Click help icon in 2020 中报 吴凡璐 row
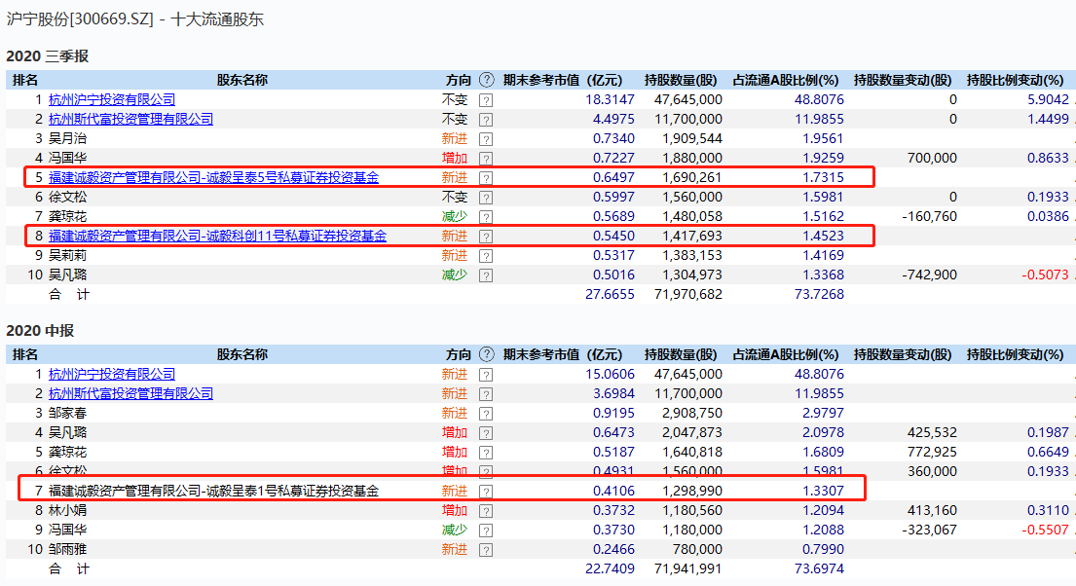Screen dimensions: 1076x586 coord(486,433)
